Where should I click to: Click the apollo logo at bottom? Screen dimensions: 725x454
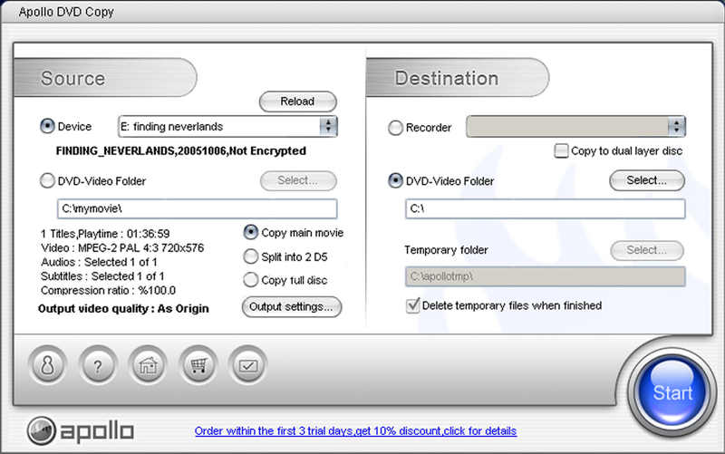[81, 430]
